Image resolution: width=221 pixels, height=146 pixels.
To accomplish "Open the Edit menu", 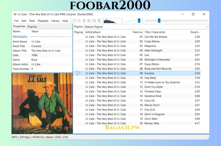I will [x=24, y=21].
